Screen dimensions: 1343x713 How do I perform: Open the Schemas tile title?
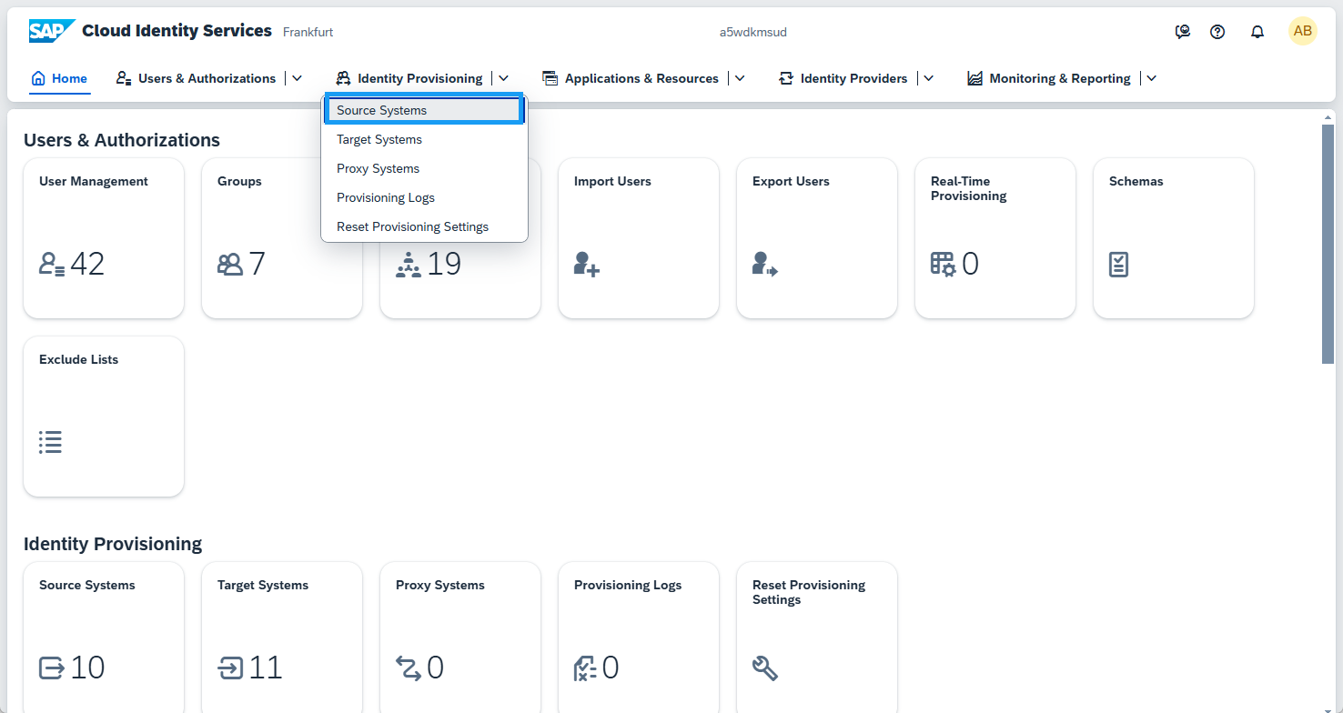(1136, 181)
